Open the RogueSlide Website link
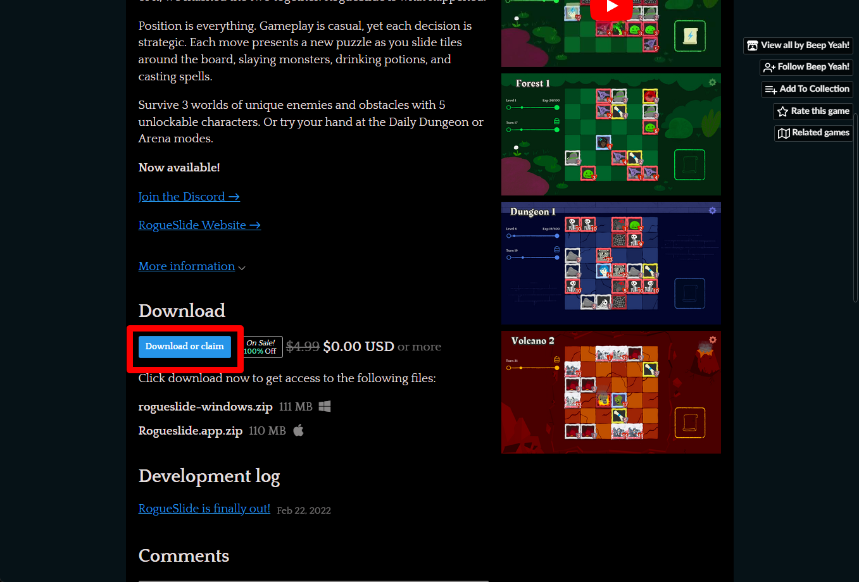Viewport: 859px width, 582px height. click(199, 225)
